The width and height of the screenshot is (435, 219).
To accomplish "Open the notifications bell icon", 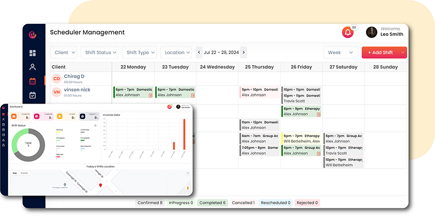I will pyautogui.click(x=347, y=33).
